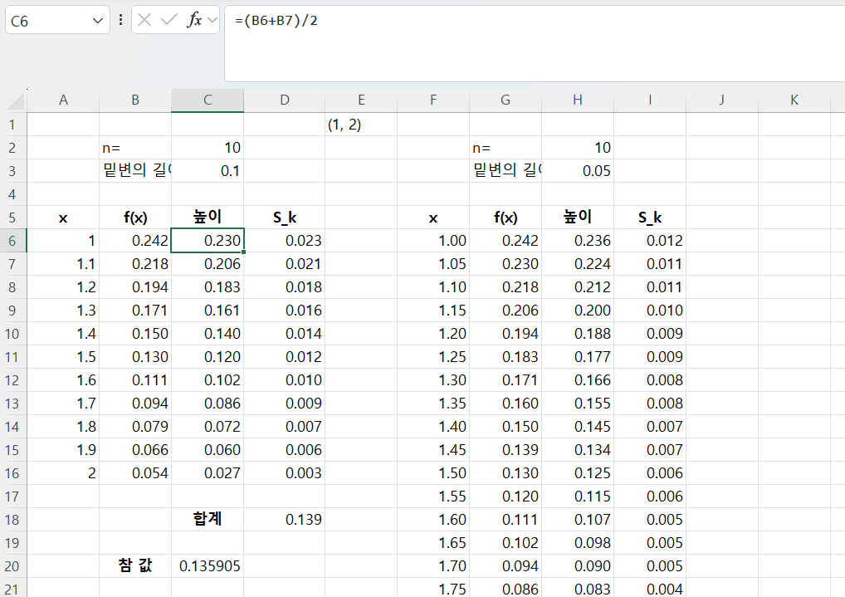Click the formula bar text =(B6+B7)/2
845x597 pixels.
276,20
